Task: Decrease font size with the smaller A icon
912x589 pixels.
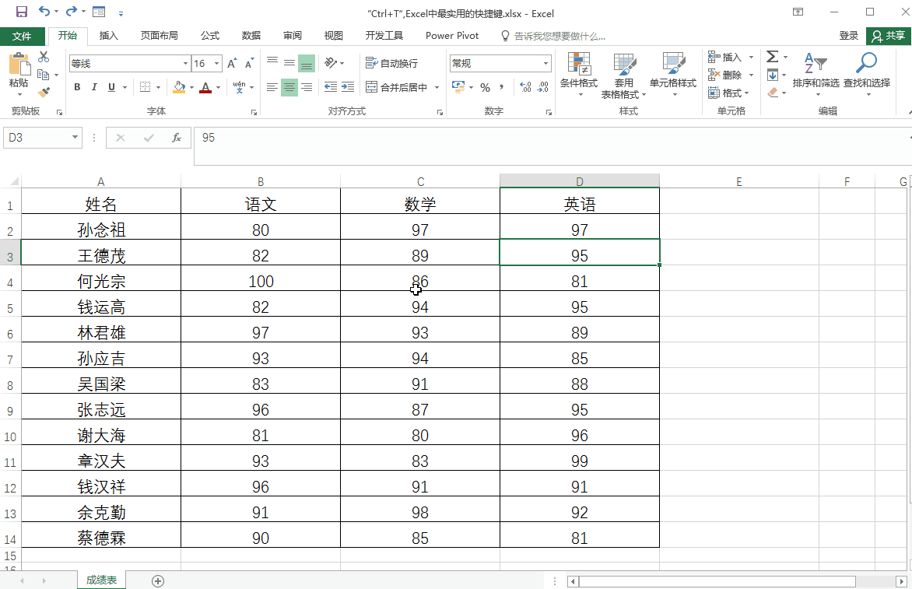Action: click(249, 63)
